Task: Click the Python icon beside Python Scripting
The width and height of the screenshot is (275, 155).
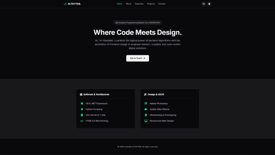Action: tap(82, 109)
